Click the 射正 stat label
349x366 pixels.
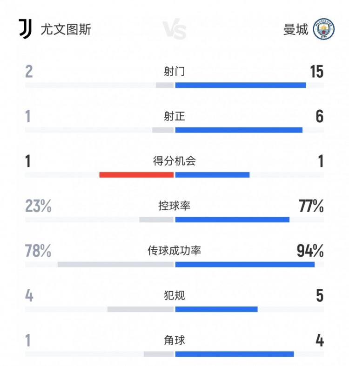pos(174,116)
